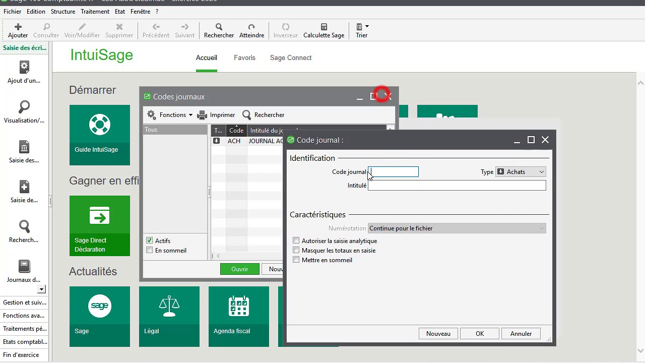
Task: Open the Sage news tile
Action: point(100,317)
